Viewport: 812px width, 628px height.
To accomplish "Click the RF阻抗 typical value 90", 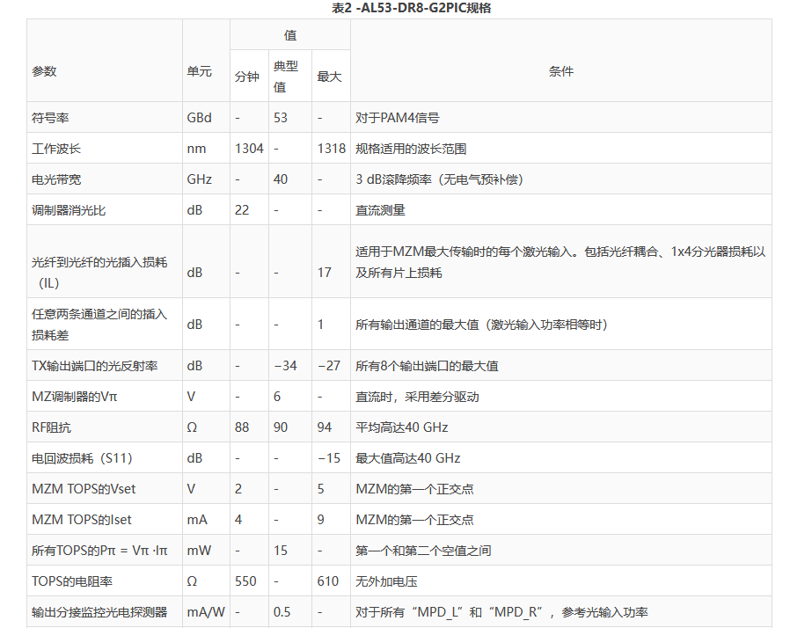I will coord(282,427).
